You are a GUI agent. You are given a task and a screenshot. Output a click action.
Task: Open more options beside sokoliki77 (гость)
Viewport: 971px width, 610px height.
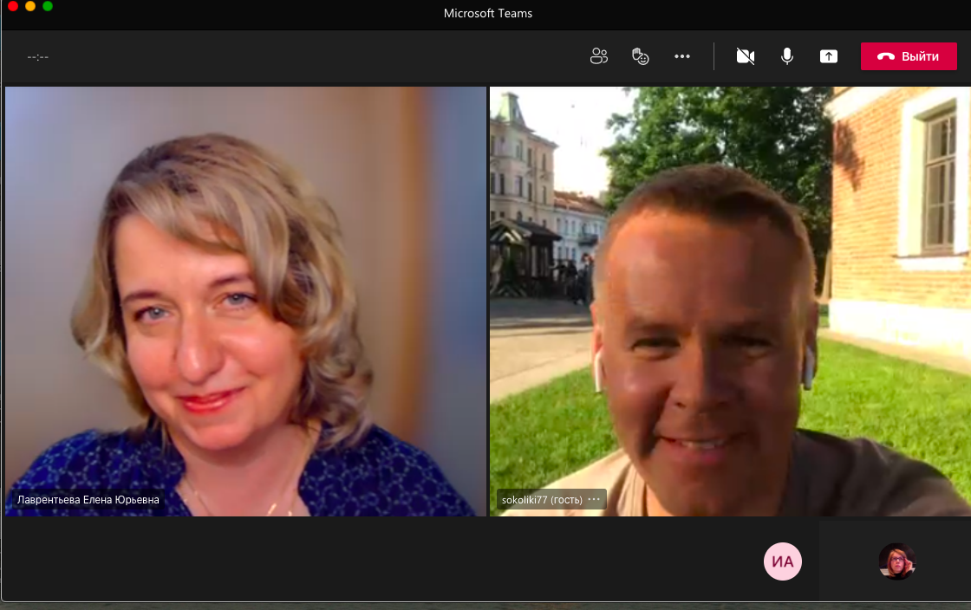pyautogui.click(x=594, y=499)
